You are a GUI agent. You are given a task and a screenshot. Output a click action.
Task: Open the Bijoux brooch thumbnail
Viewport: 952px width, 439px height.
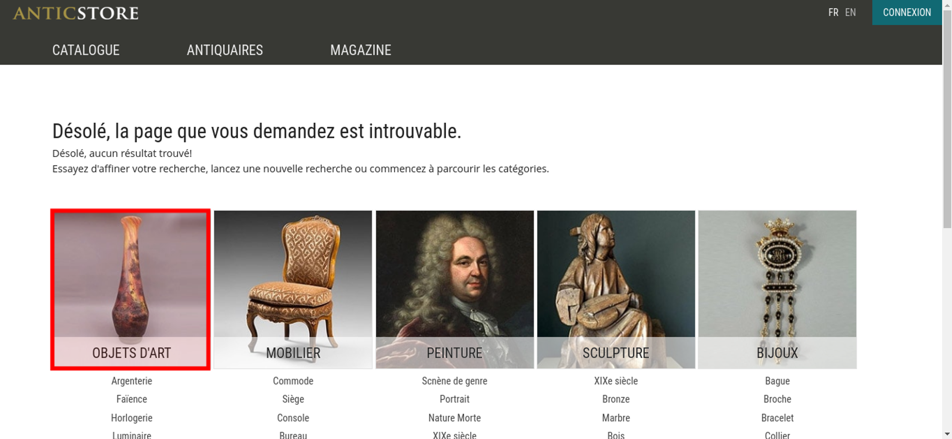[x=777, y=289]
